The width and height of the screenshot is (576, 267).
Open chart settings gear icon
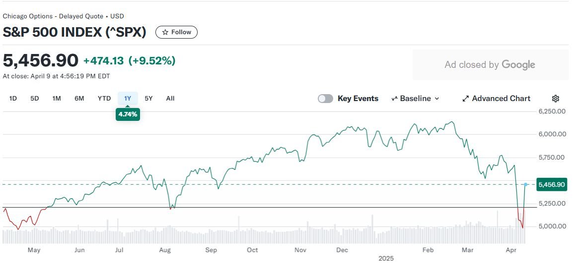click(x=556, y=99)
